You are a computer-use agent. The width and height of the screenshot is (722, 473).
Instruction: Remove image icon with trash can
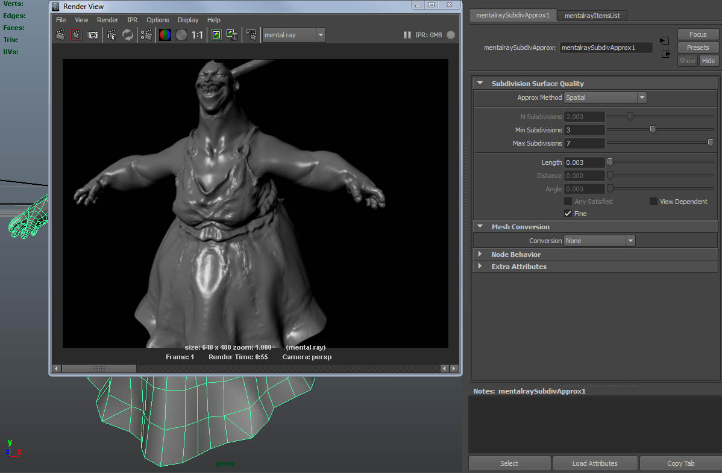(x=232, y=35)
